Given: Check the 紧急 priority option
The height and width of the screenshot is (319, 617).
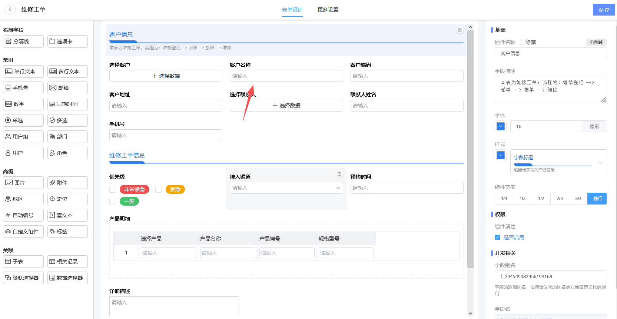Looking at the screenshot, I should (159, 189).
